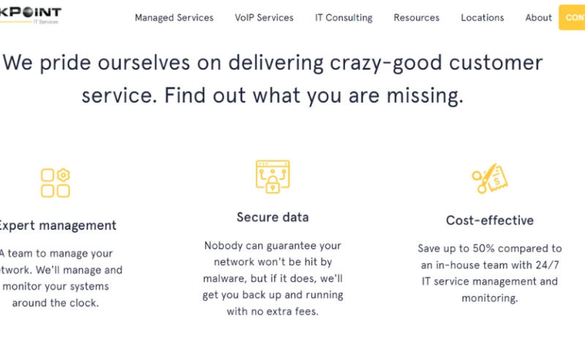Screen dimensions: 585x351
Task: Click the 'crazy-good customer service' headline sentence
Action: click(x=273, y=62)
